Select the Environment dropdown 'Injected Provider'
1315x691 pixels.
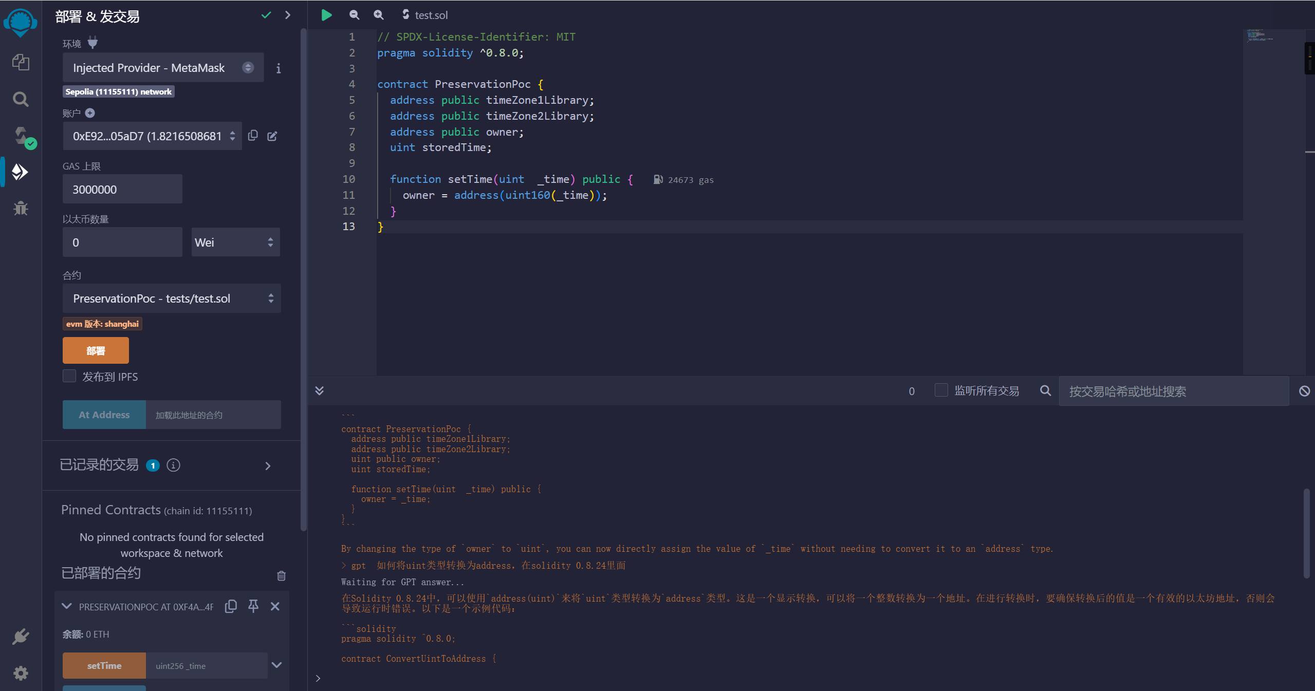click(160, 67)
